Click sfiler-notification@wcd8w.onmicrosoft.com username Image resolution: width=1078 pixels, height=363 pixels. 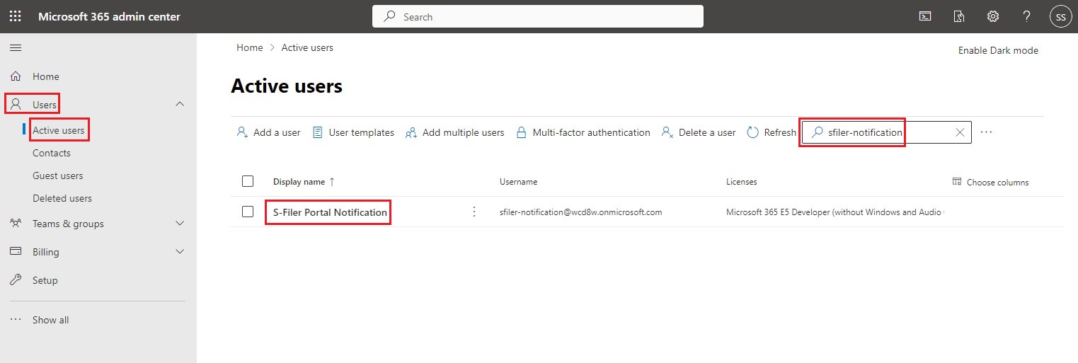click(x=581, y=212)
